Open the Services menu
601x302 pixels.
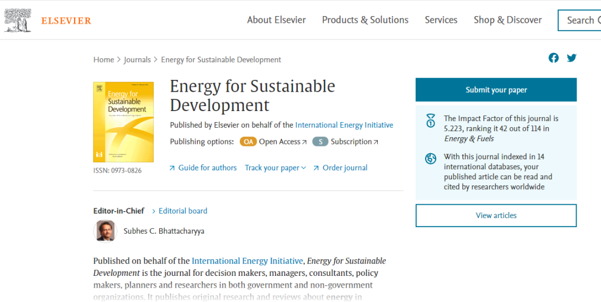coord(441,20)
